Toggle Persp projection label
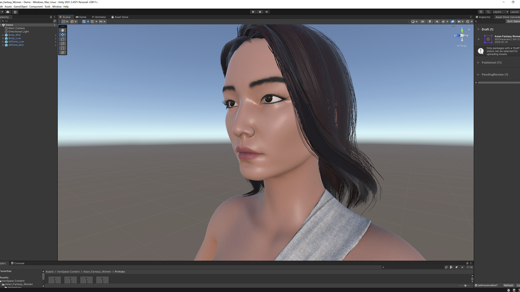 click(462, 45)
